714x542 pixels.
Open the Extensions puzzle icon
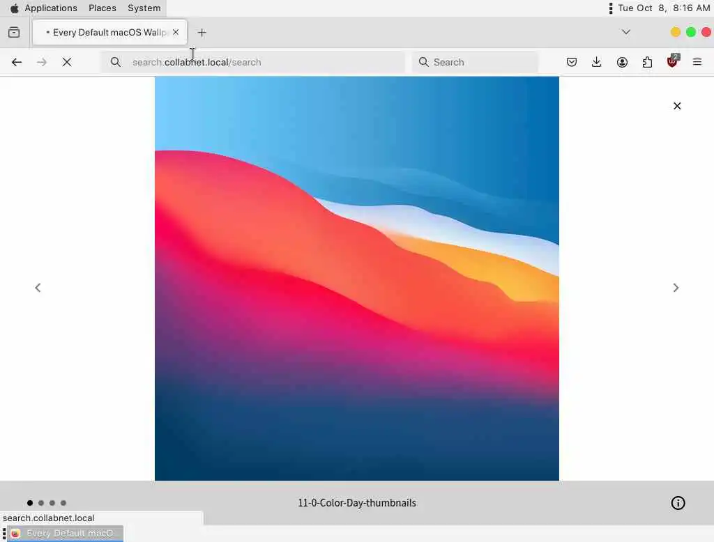[647, 62]
